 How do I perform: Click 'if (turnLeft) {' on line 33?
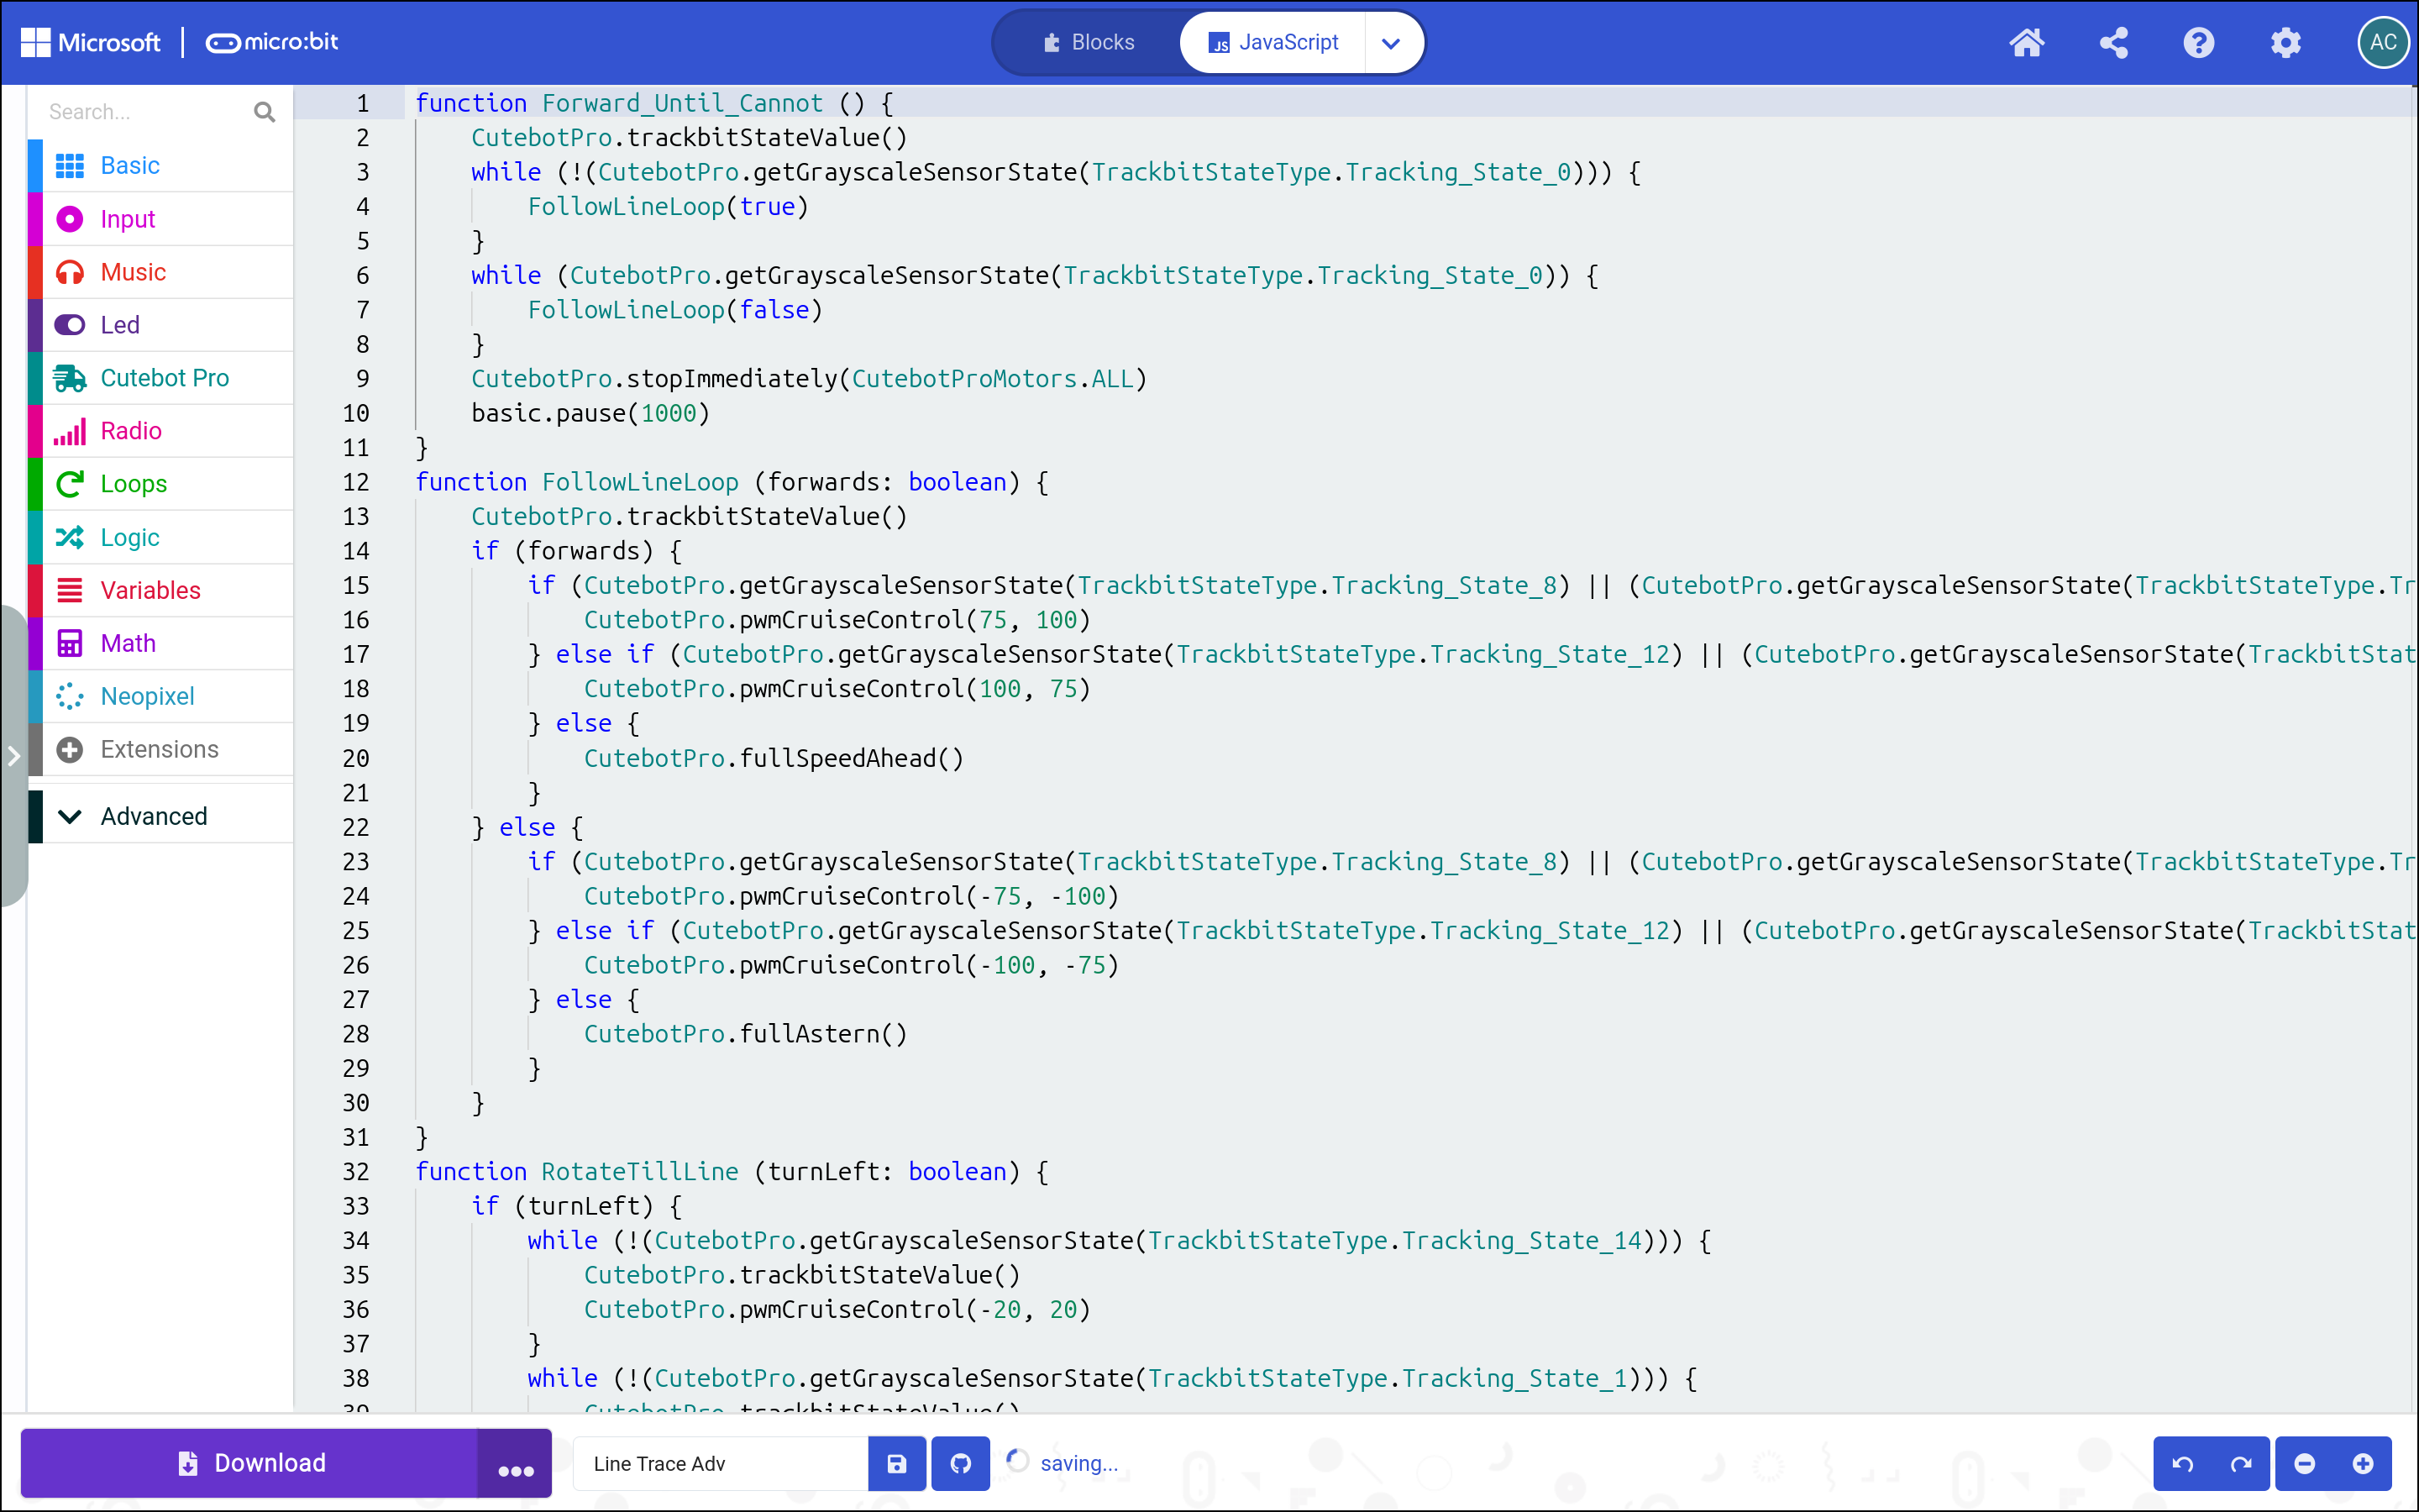point(577,1206)
